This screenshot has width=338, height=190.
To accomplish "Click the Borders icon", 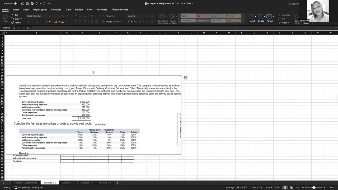I will [46, 22].
